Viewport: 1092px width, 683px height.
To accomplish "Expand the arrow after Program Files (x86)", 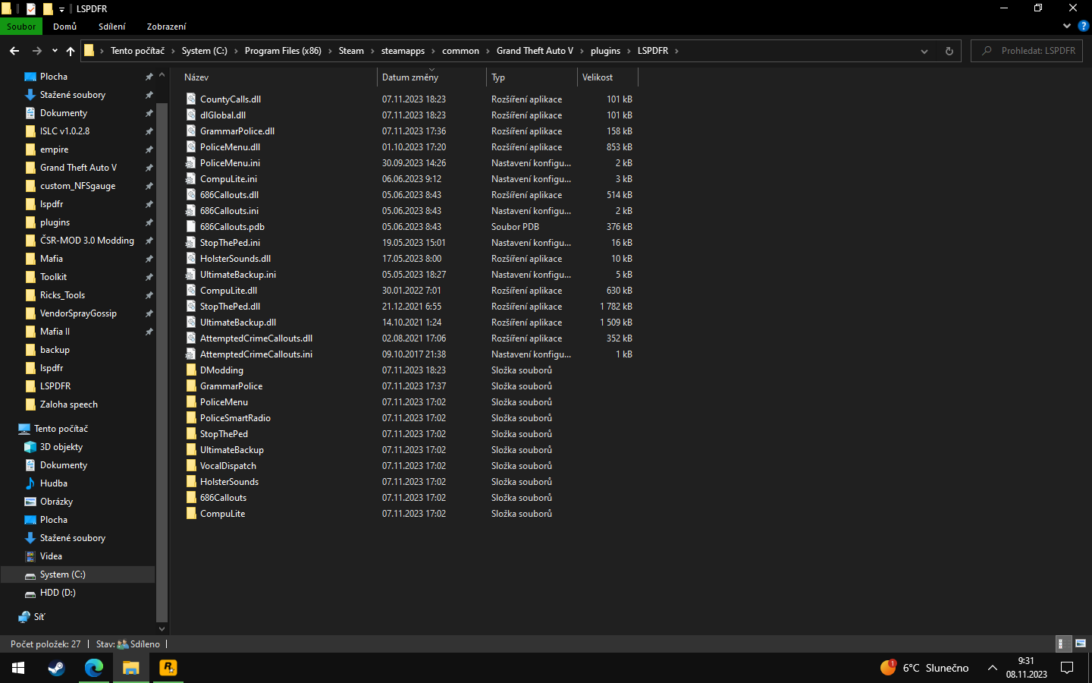I will (x=330, y=51).
